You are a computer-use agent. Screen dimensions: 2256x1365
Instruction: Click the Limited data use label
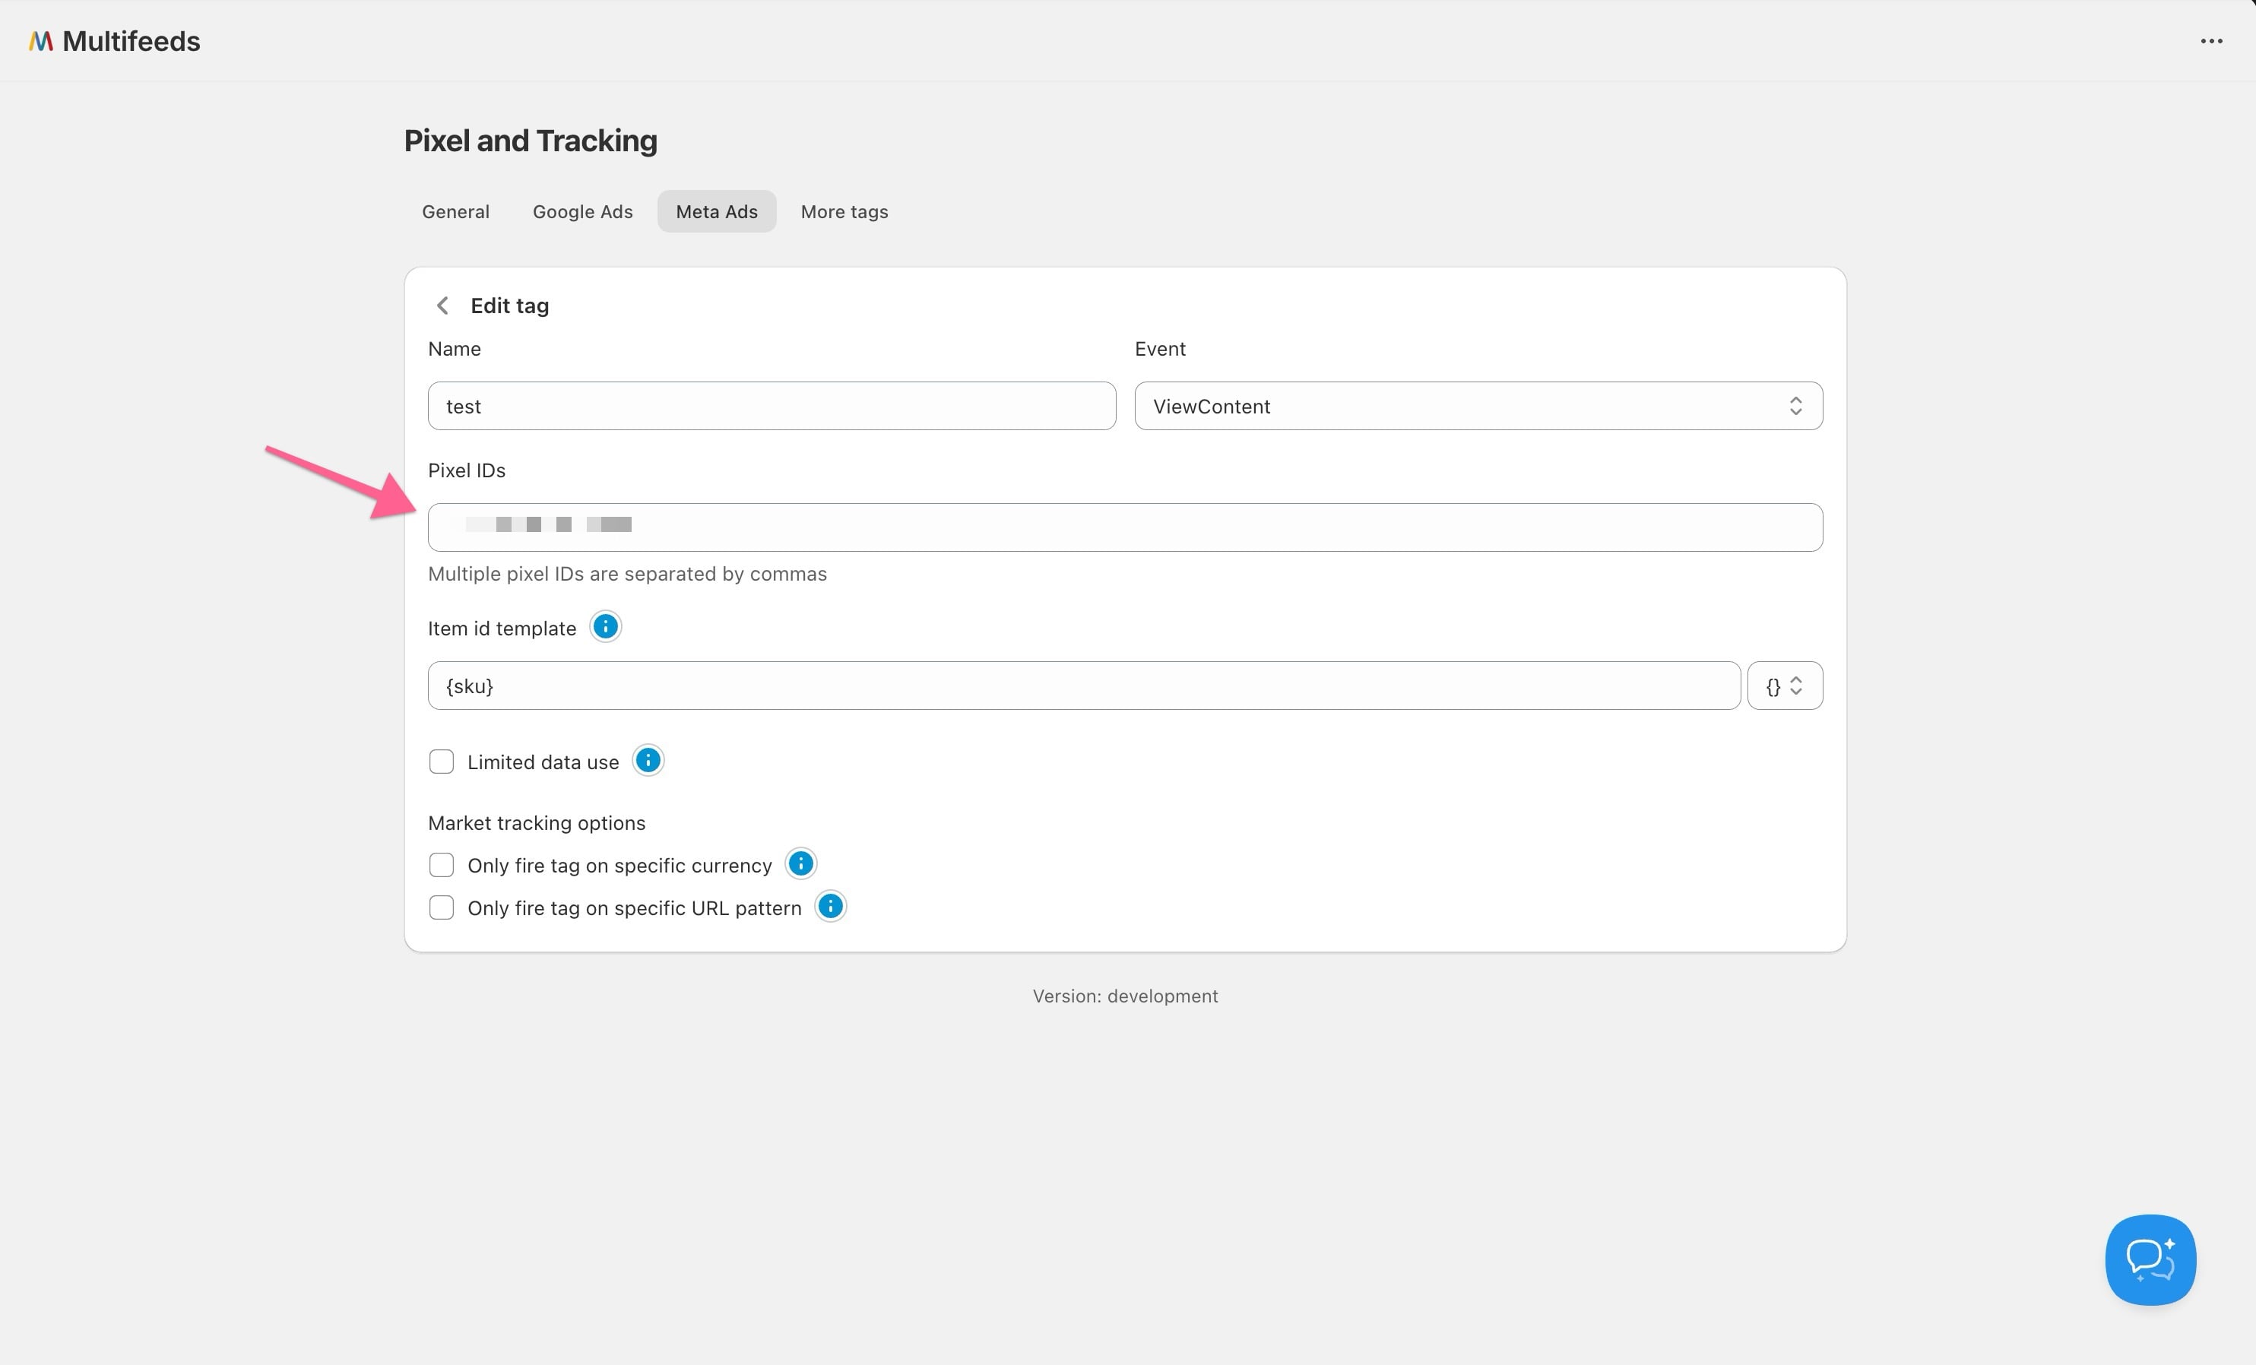543,762
